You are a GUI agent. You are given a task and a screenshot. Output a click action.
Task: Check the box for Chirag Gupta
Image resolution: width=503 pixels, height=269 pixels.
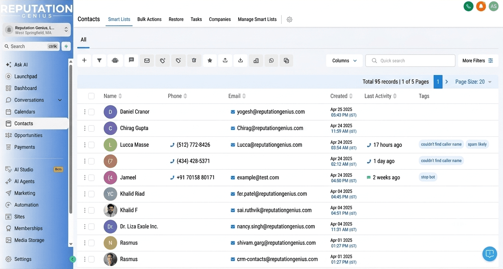[x=91, y=128]
